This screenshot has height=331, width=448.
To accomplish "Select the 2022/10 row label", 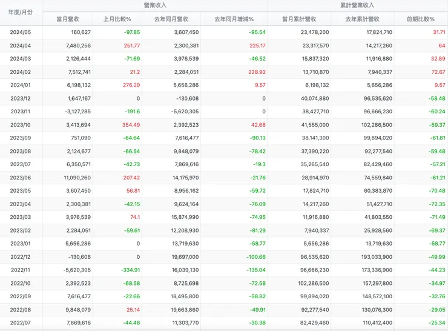I will [21, 284].
